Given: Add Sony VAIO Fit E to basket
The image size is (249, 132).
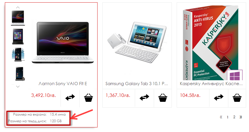Looking at the screenshot, I should click(x=88, y=97).
